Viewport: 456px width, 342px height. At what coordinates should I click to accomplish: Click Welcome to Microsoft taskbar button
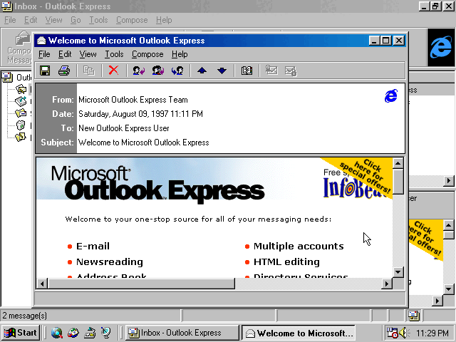click(x=299, y=333)
